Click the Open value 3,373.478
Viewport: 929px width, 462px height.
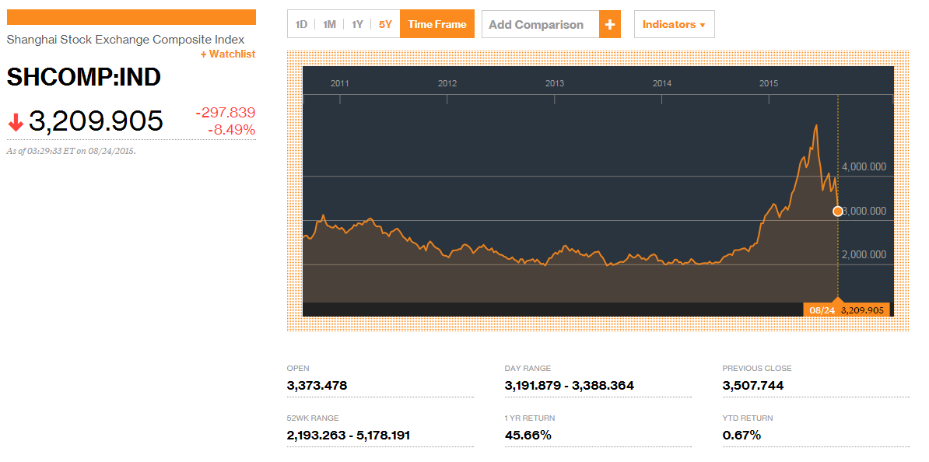click(317, 386)
